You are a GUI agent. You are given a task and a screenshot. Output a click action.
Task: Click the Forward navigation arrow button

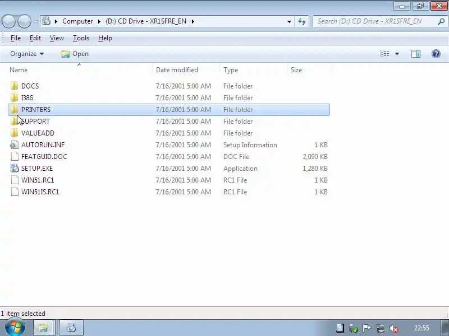tap(24, 21)
